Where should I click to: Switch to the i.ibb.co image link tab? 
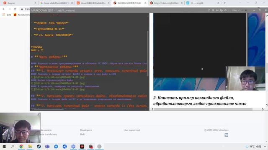166,3
